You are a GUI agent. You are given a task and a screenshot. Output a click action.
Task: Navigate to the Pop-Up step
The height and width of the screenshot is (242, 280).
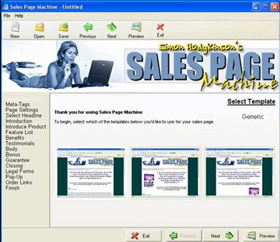tap(14, 177)
